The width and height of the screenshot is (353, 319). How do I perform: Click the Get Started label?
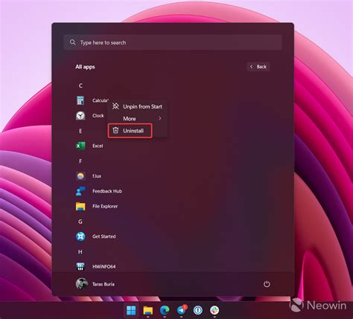coord(104,236)
